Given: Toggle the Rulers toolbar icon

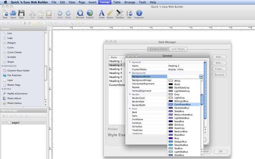Looking at the screenshot, I should tap(110, 14).
